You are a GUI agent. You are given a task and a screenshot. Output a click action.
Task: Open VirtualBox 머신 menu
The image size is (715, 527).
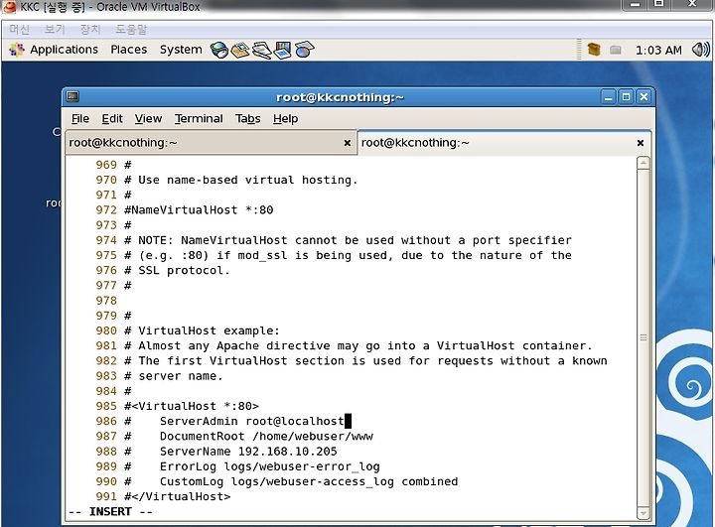(x=19, y=30)
